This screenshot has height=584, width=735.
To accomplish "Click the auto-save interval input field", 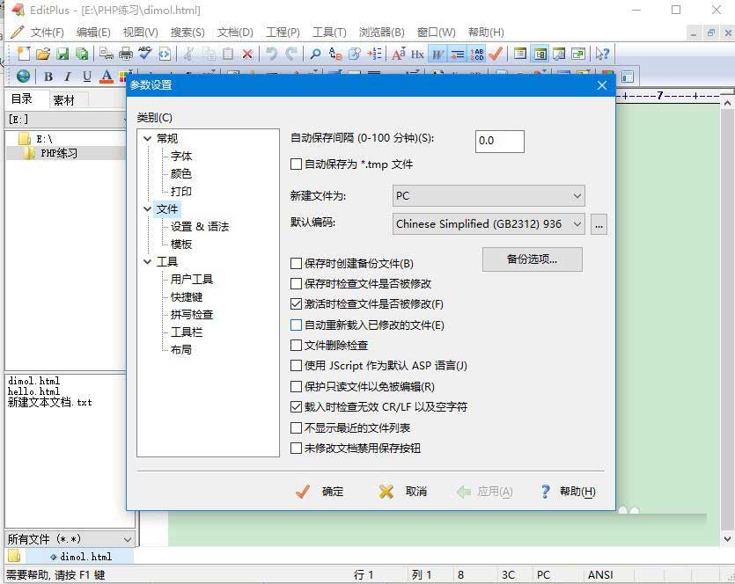I will (x=500, y=142).
